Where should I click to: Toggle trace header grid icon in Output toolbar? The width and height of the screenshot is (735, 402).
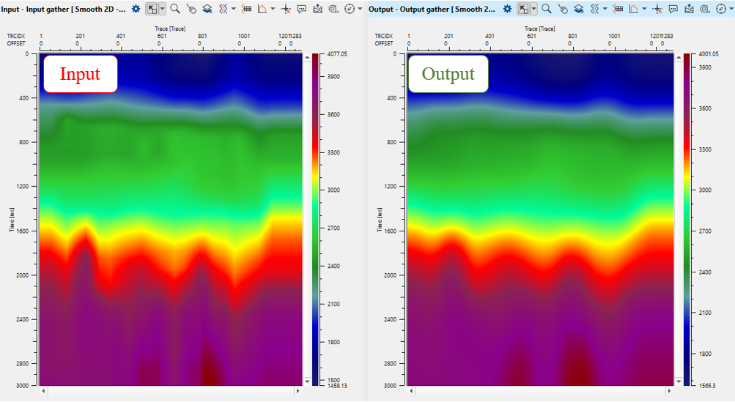coord(618,9)
